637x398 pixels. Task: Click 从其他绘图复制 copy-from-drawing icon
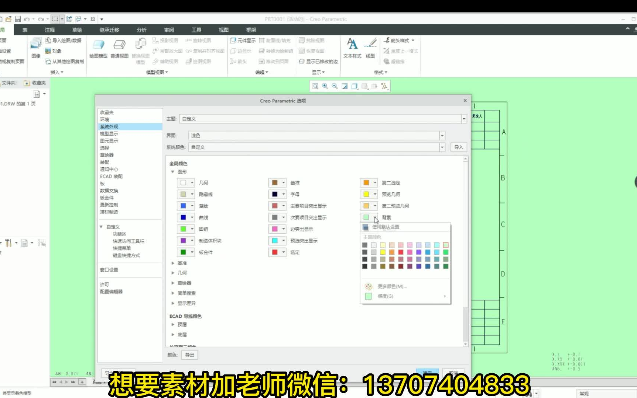pyautogui.click(x=48, y=62)
